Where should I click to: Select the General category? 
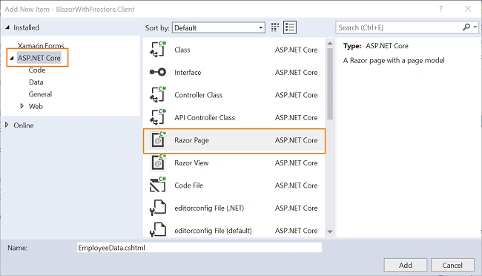(x=40, y=94)
